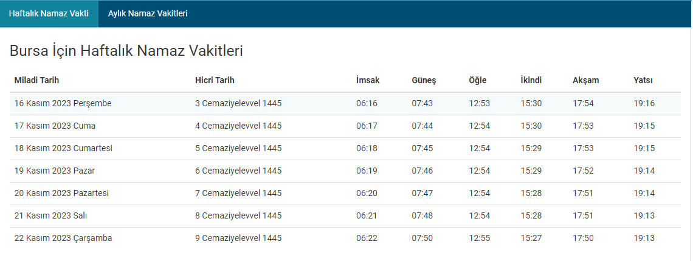Screen dimensions: 693x261
Task: Select the Akşam column header
Action: (x=585, y=80)
